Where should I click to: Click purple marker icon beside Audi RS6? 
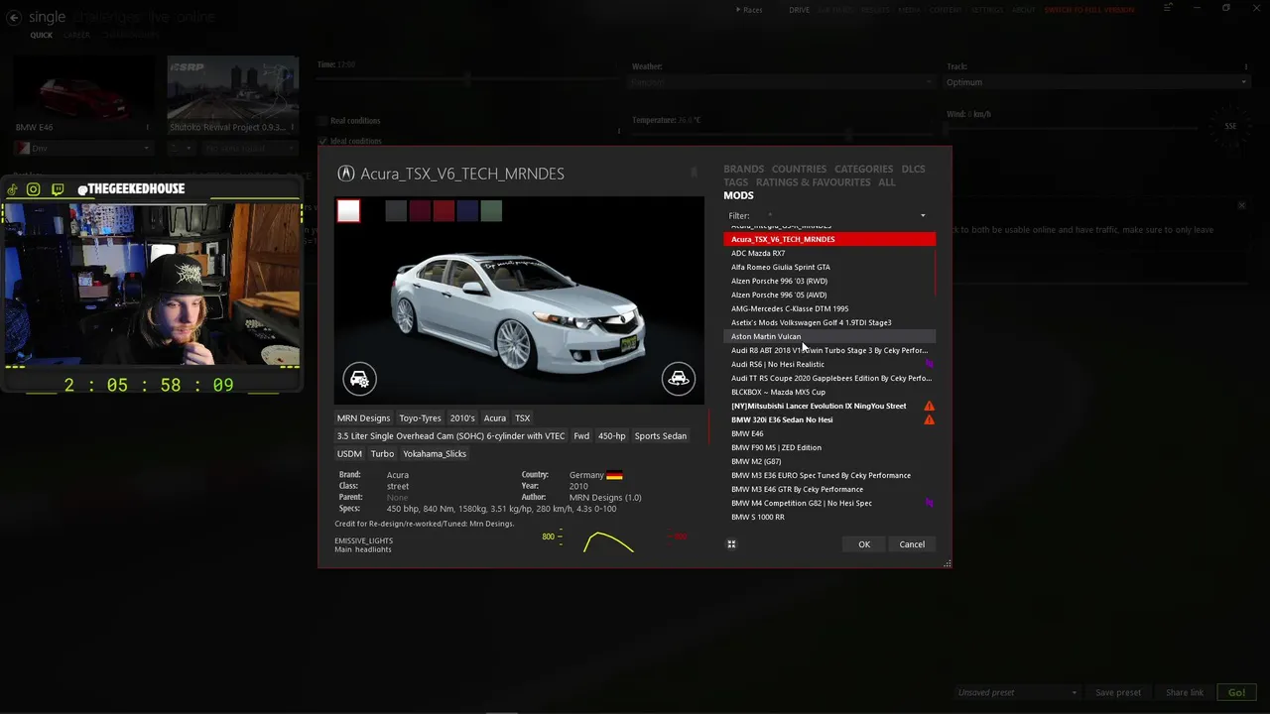929,364
